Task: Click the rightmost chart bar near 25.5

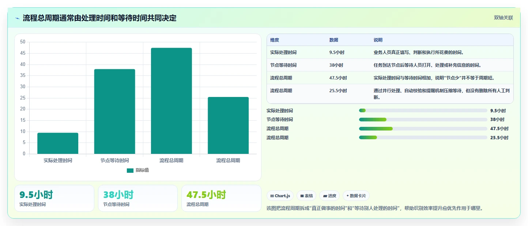Action: (x=228, y=125)
